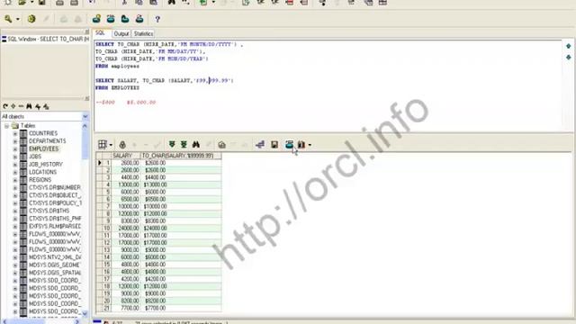
Task: Open the All objects dropdown
Action: (85, 116)
